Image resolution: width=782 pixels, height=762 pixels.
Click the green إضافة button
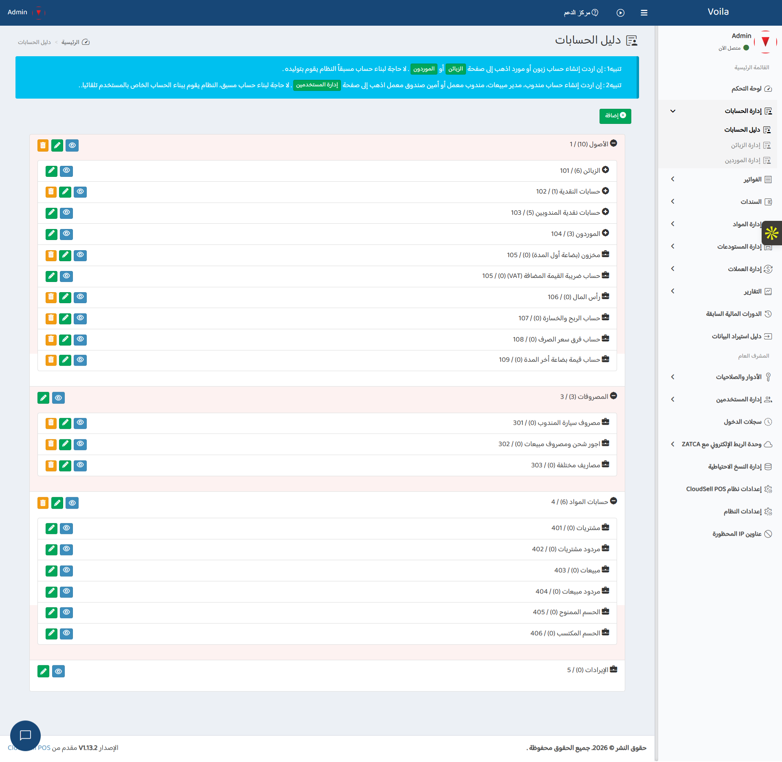coord(615,116)
